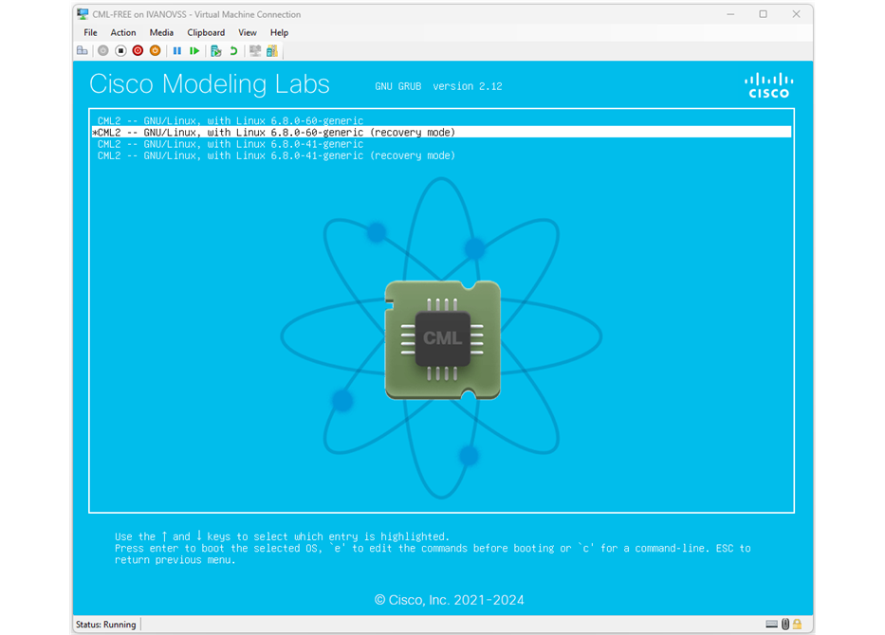Click the 'Status: Running' text
This screenshot has height=635, width=885.
[x=106, y=625]
